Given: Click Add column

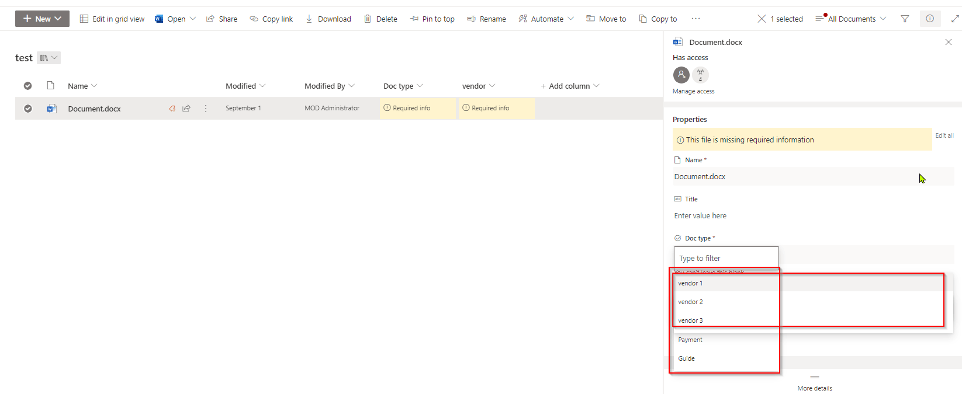Looking at the screenshot, I should (x=570, y=86).
